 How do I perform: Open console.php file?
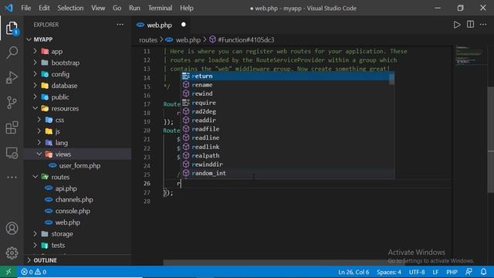click(77, 211)
